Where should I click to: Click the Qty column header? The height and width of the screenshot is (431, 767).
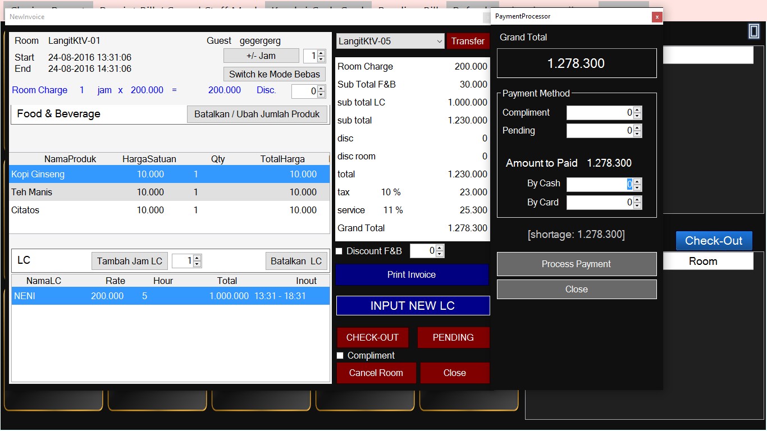tap(218, 159)
